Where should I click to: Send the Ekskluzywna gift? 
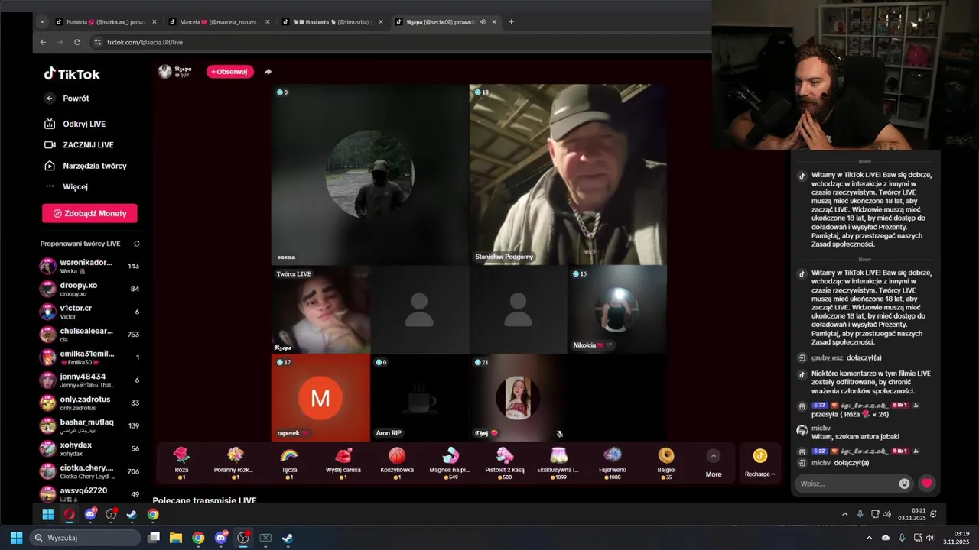(x=558, y=463)
